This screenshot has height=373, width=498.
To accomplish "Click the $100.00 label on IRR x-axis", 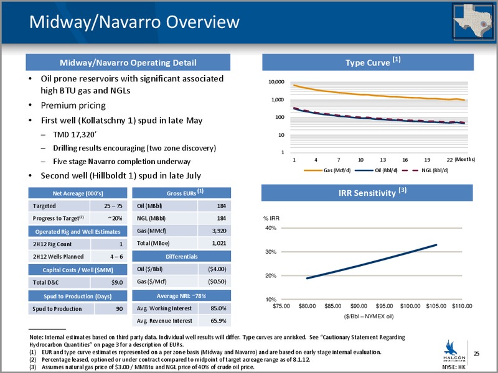I will click(410, 306).
